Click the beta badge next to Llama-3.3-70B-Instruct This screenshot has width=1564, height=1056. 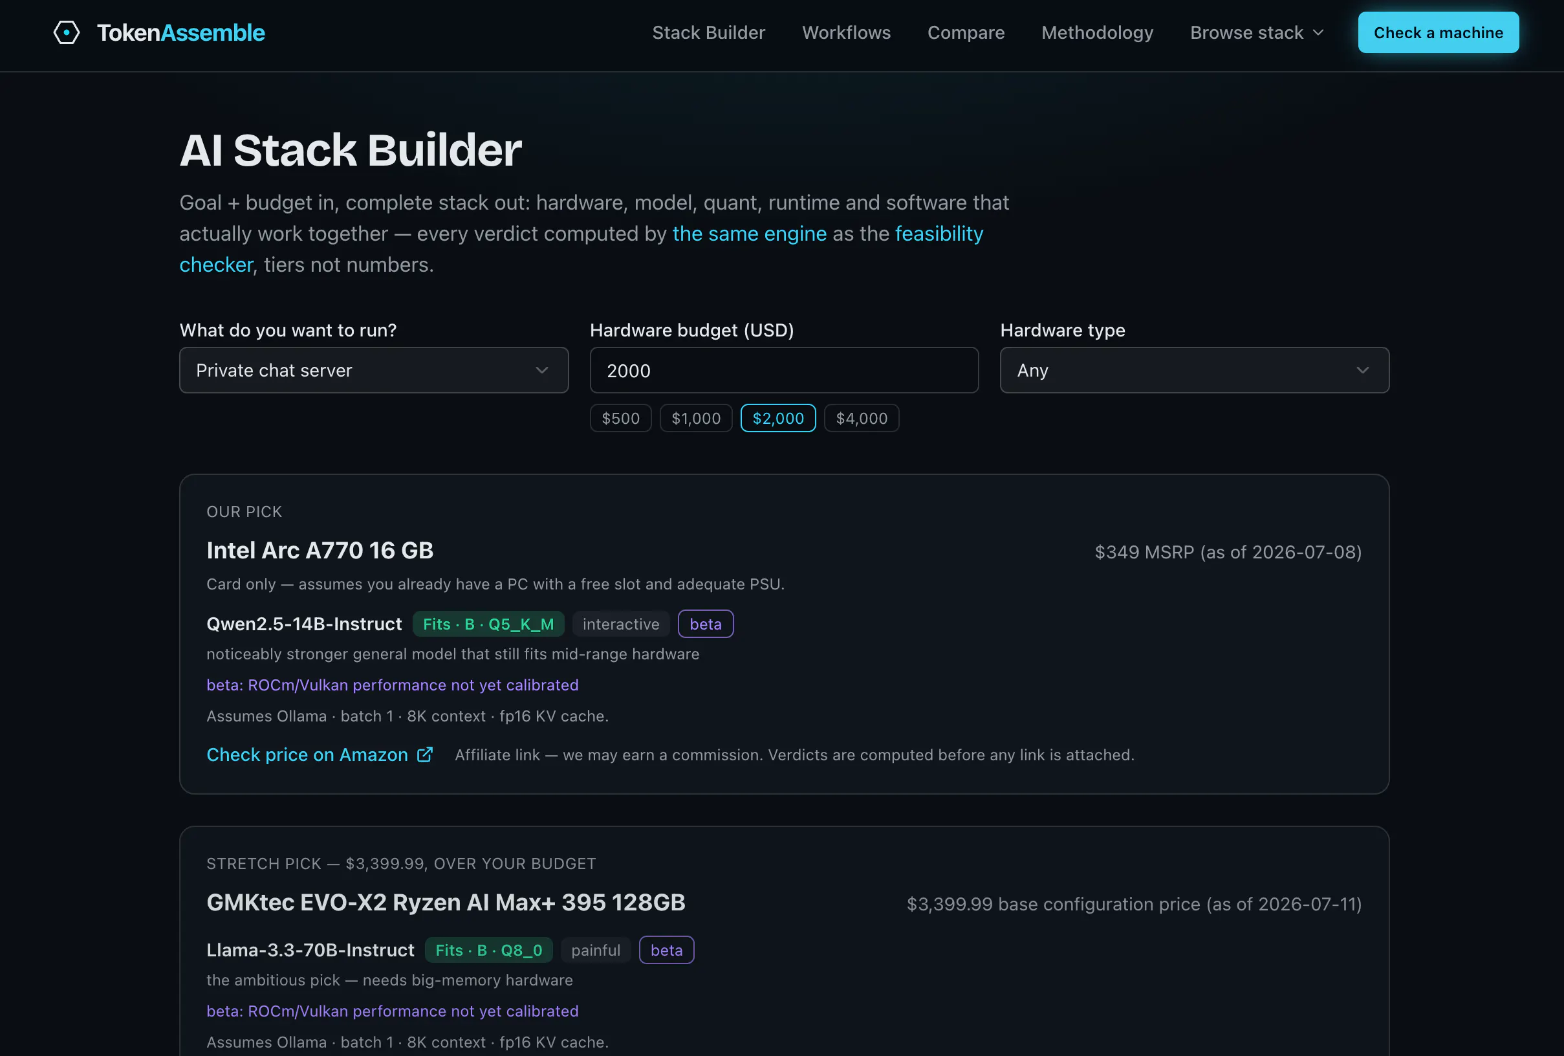point(666,950)
